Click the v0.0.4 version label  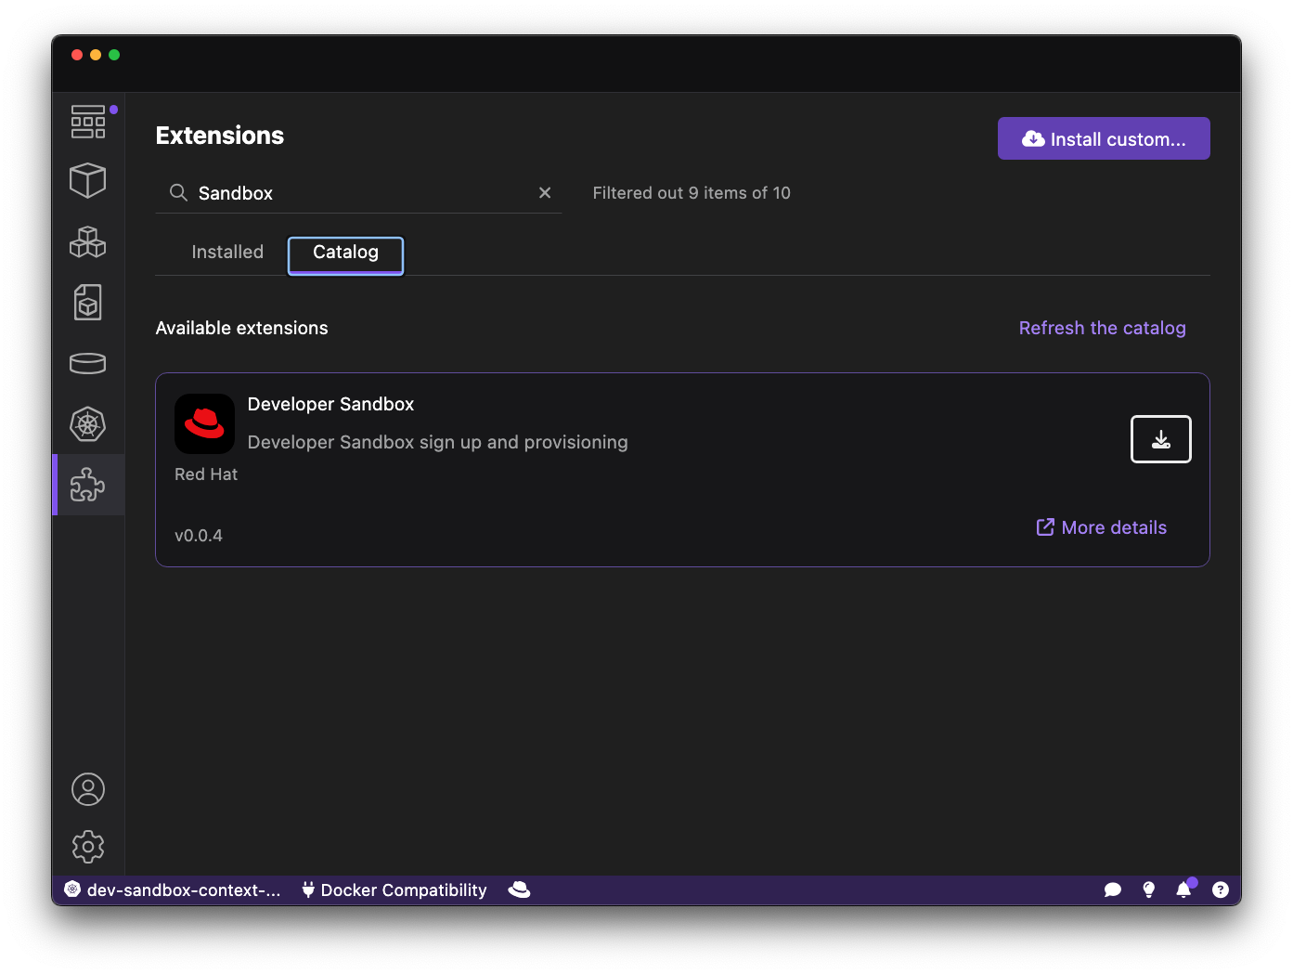point(199,536)
